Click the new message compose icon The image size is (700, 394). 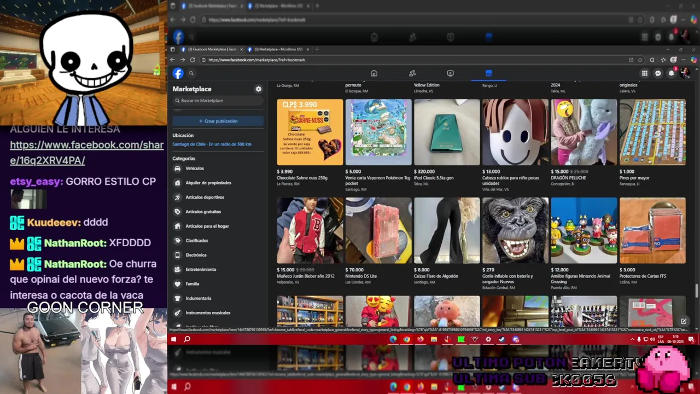tap(684, 321)
